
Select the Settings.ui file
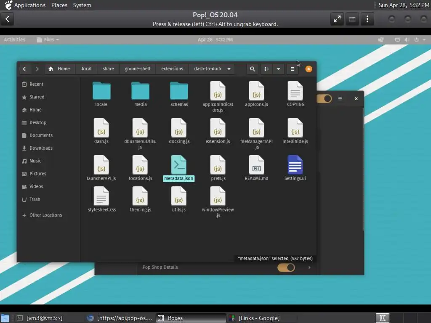click(x=295, y=168)
